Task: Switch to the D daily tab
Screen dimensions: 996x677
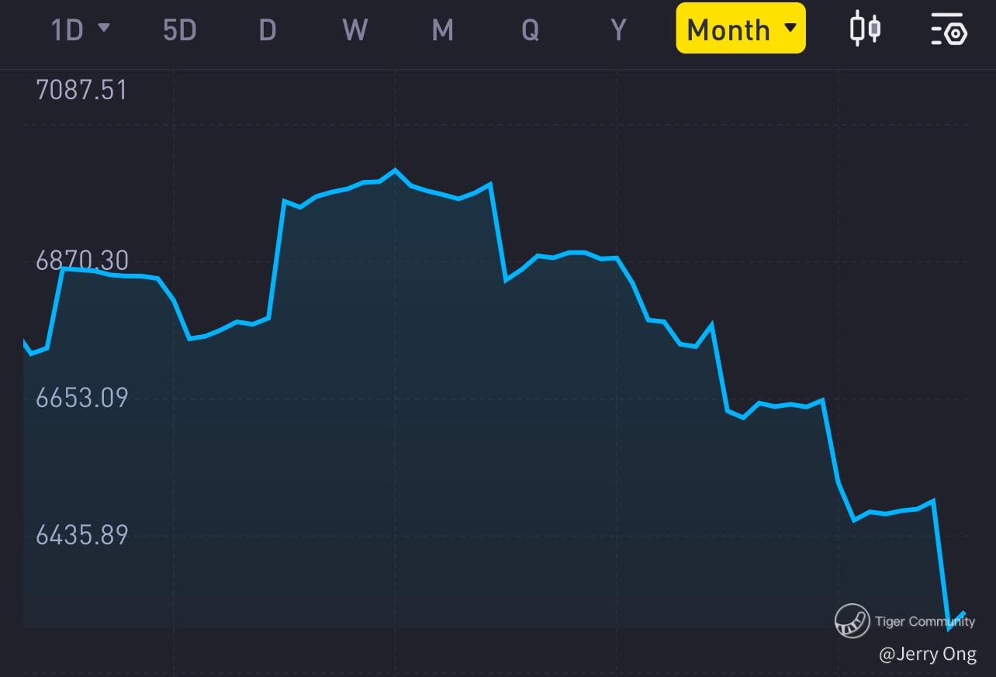Action: point(268,29)
